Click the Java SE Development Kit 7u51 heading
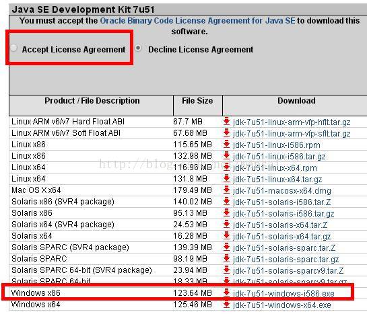This screenshot has width=367, height=314. pyautogui.click(x=83, y=9)
